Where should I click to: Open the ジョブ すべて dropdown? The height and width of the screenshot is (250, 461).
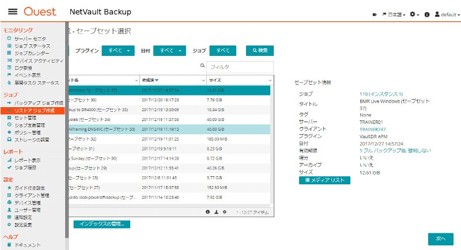[223, 51]
